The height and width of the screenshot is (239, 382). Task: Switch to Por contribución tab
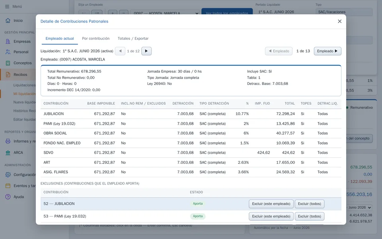(96, 39)
